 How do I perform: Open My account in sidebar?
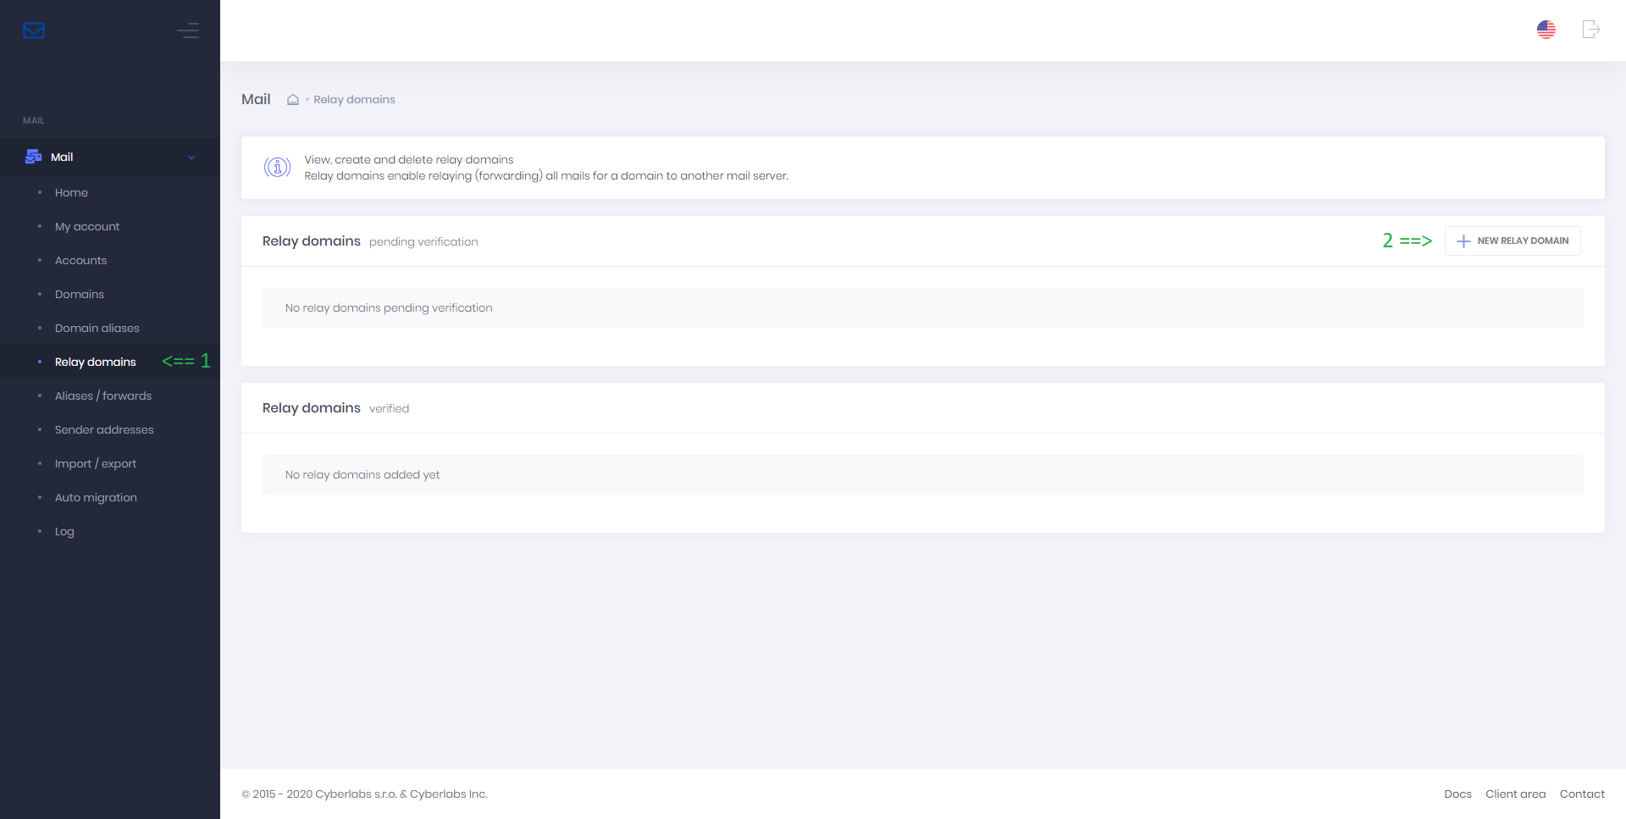87,227
